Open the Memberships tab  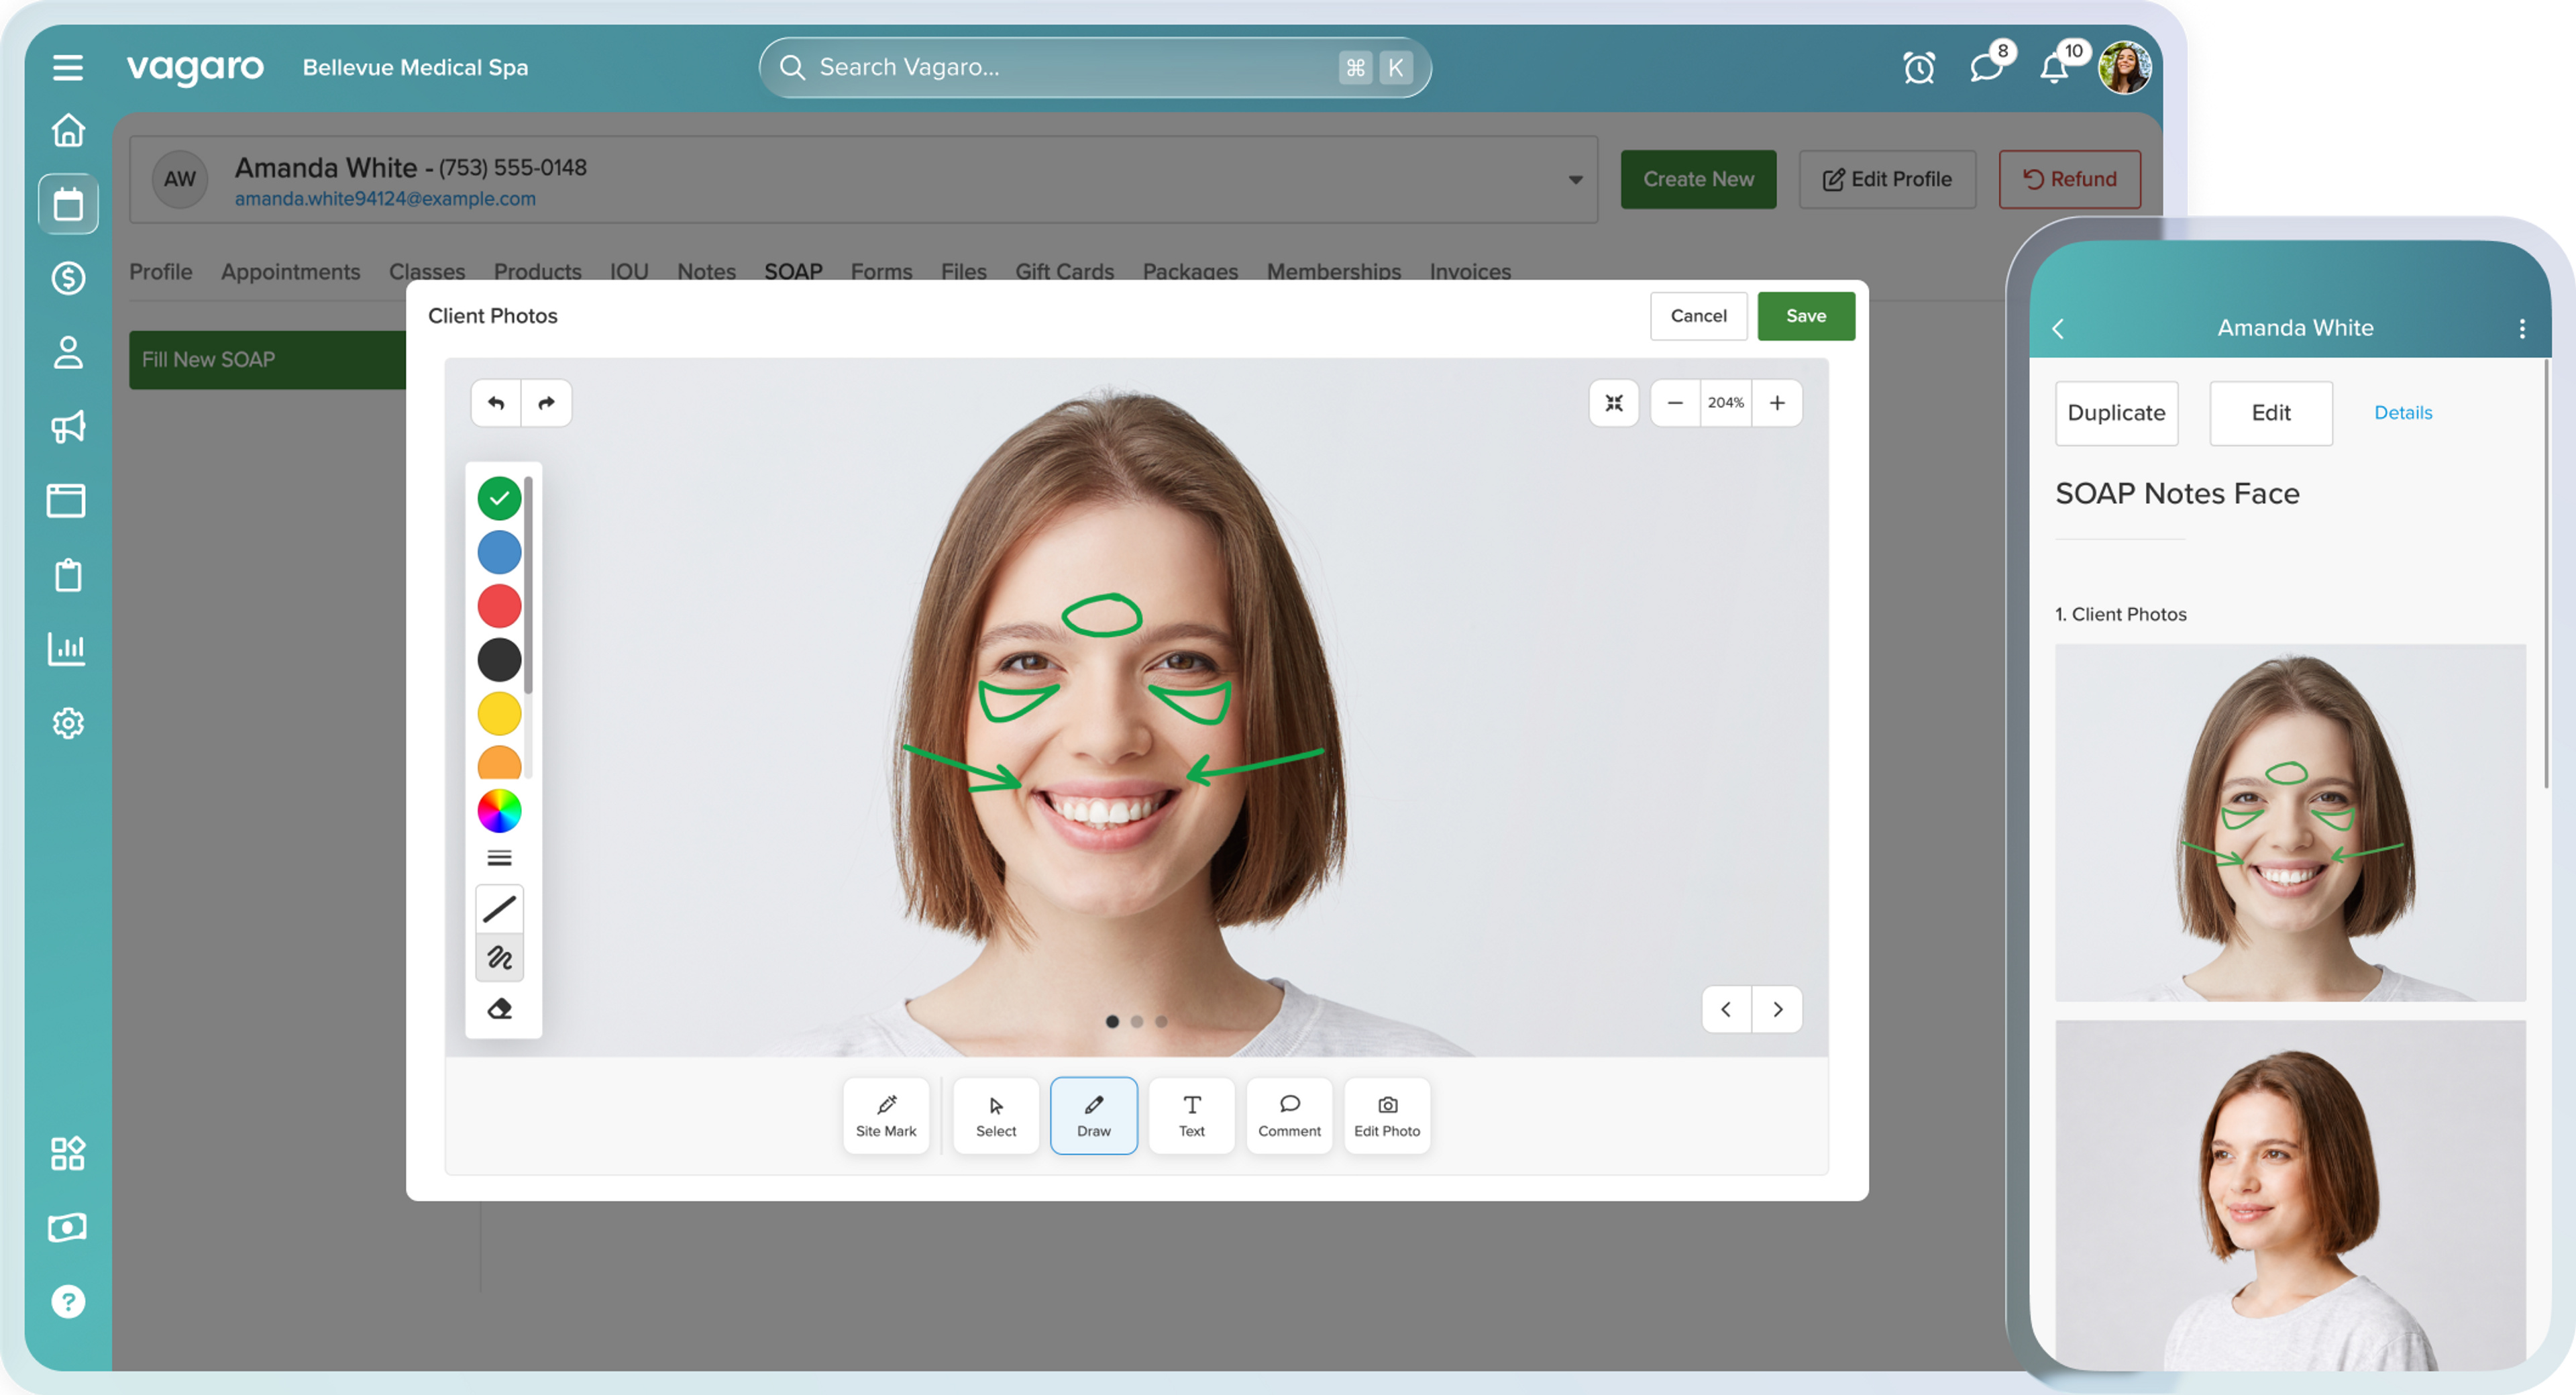[1334, 271]
